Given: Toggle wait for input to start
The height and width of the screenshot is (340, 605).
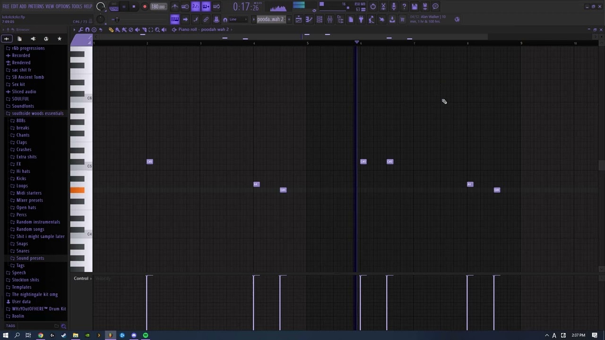Looking at the screenshot, I should tap(185, 7).
